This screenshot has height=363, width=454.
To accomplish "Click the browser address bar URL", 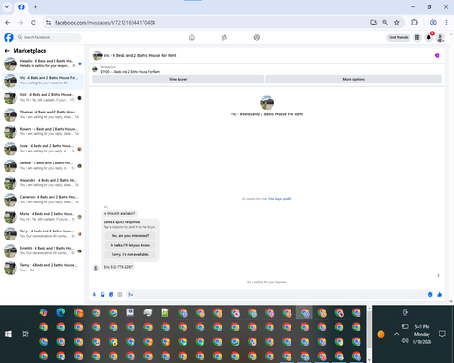I will pos(105,23).
